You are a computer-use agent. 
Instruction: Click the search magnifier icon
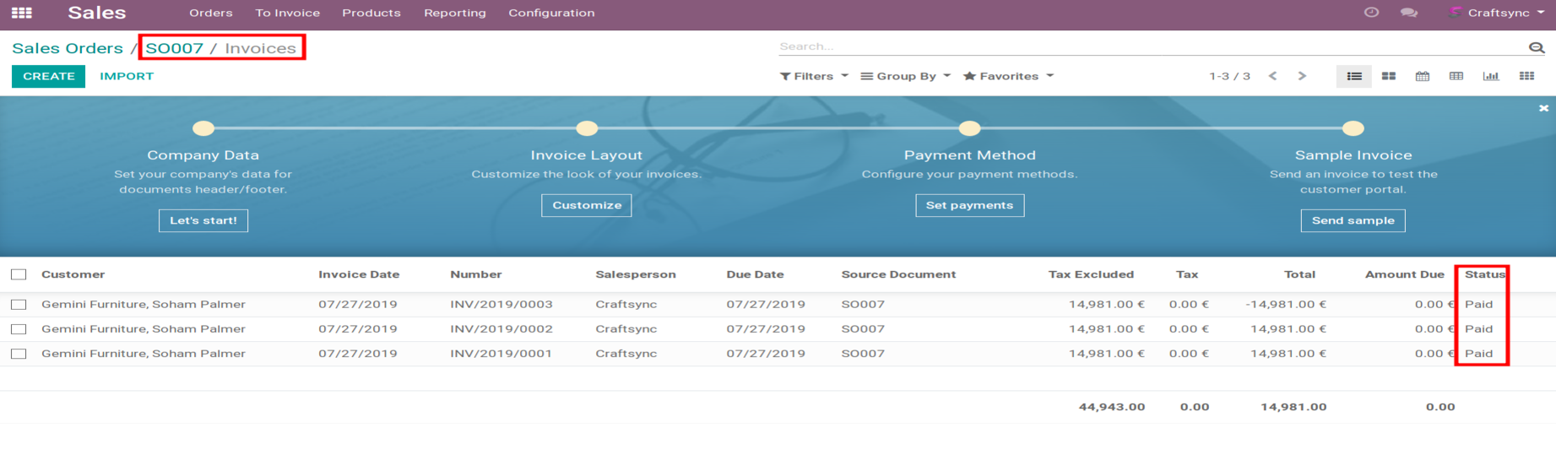tap(1536, 47)
